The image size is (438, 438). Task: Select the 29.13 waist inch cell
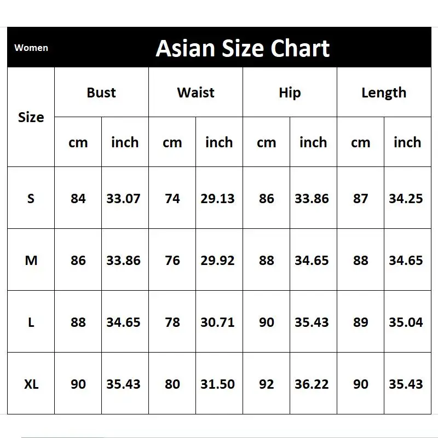point(218,198)
